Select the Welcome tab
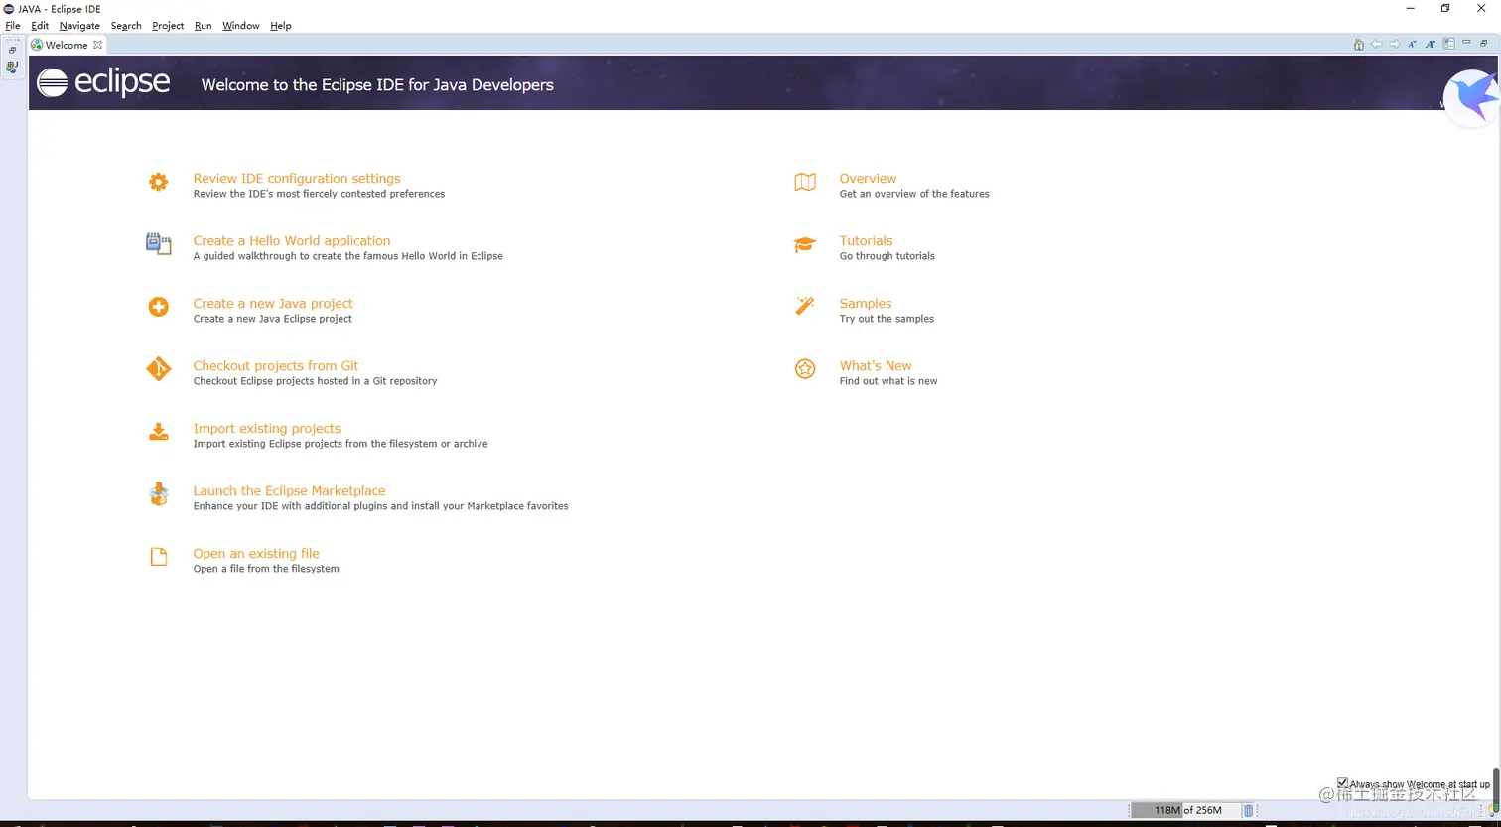 point(67,45)
